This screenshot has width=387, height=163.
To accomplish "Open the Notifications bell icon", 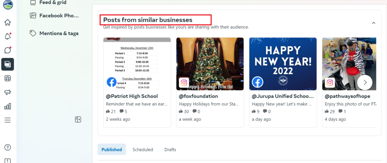I will (8, 37).
